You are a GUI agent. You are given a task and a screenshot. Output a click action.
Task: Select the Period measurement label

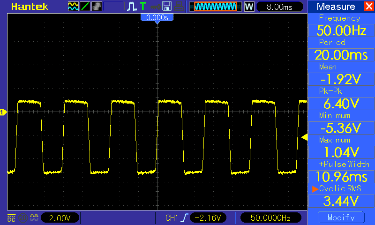(332, 42)
